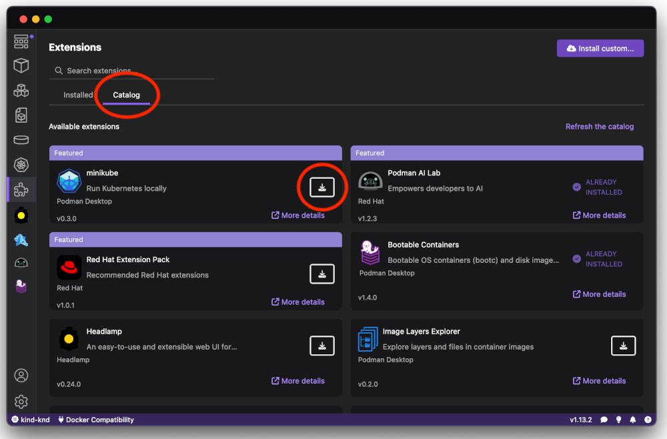The height and width of the screenshot is (439, 667).
Task: Open the Podman AI Lab sidebar icon
Action: [21, 263]
